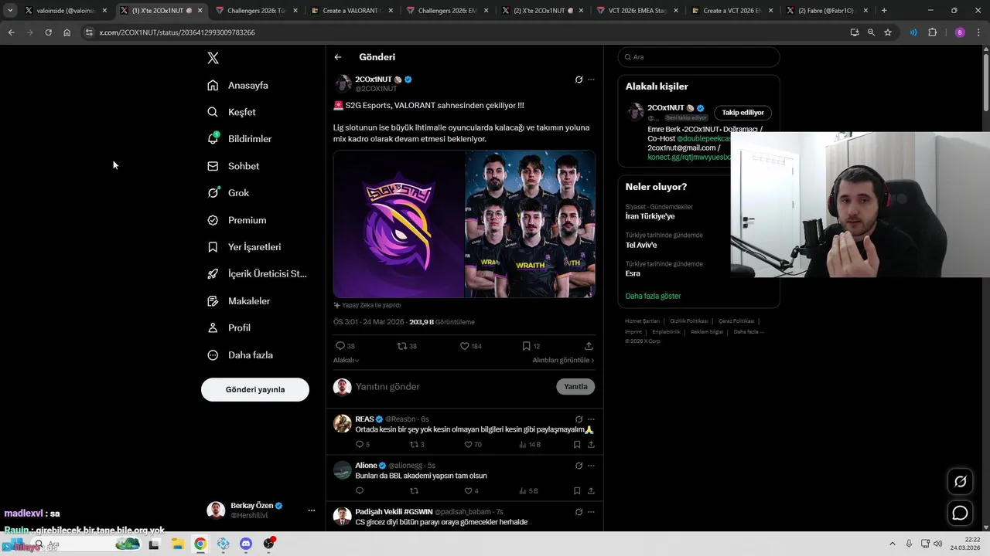The height and width of the screenshot is (556, 990).
Task: Reload the page
Action: coord(48,32)
